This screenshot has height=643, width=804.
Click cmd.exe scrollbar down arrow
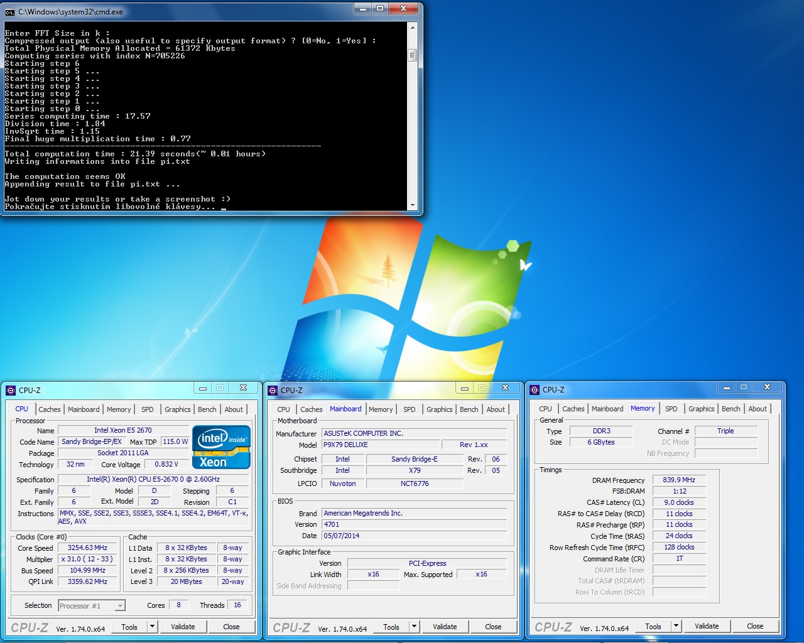coord(413,205)
